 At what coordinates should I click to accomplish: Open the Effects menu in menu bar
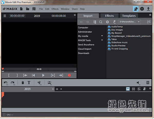point(55,9)
